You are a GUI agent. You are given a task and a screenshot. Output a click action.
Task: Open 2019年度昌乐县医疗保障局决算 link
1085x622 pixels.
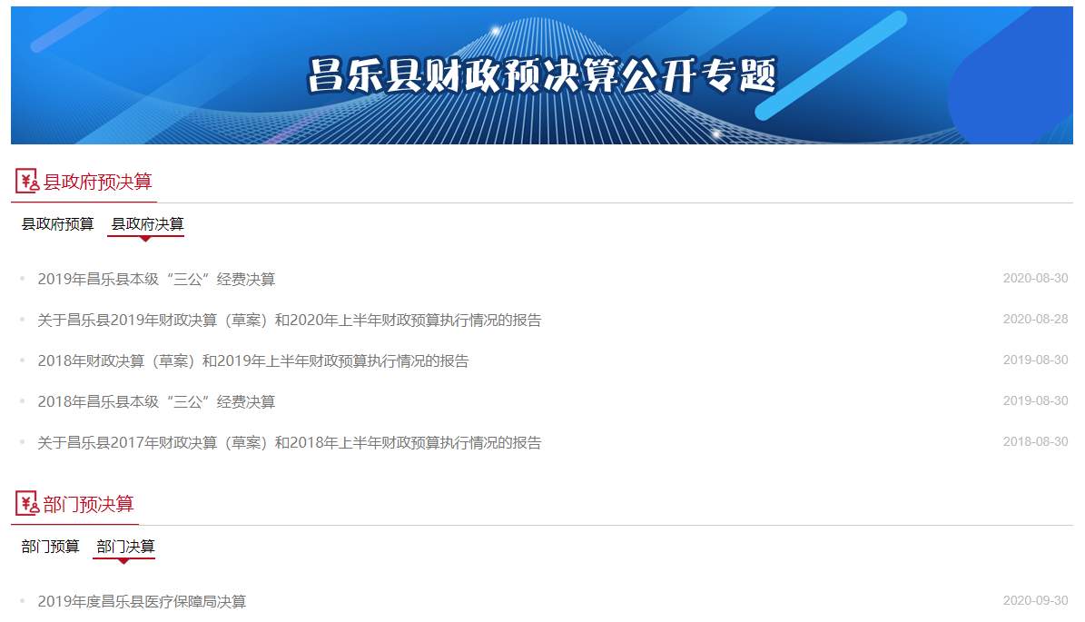tap(142, 602)
